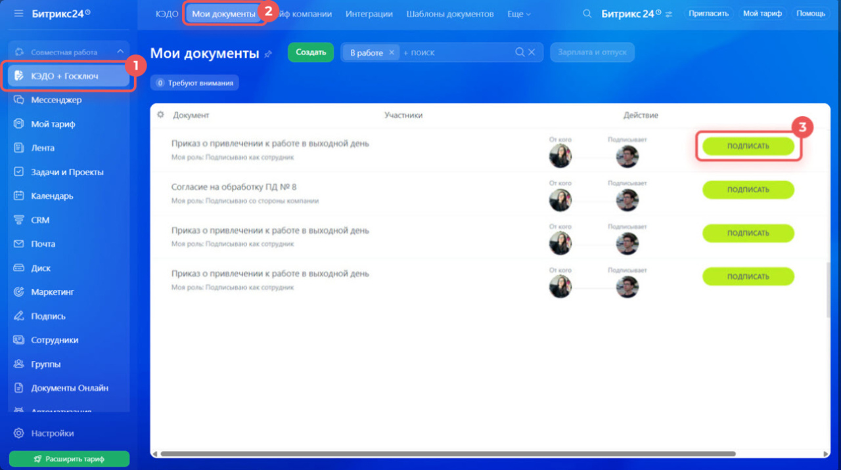Viewport: 841px width, 470px height.
Task: Click the Пригласить button
Action: (x=709, y=14)
